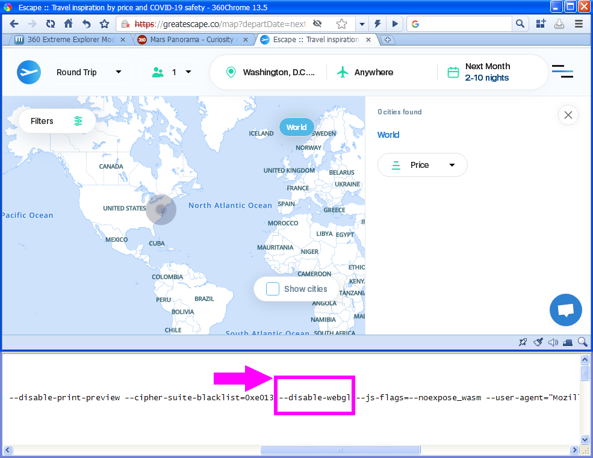Click the --disable-webgl text in lower pane
This screenshot has width=593, height=458.
click(315, 397)
